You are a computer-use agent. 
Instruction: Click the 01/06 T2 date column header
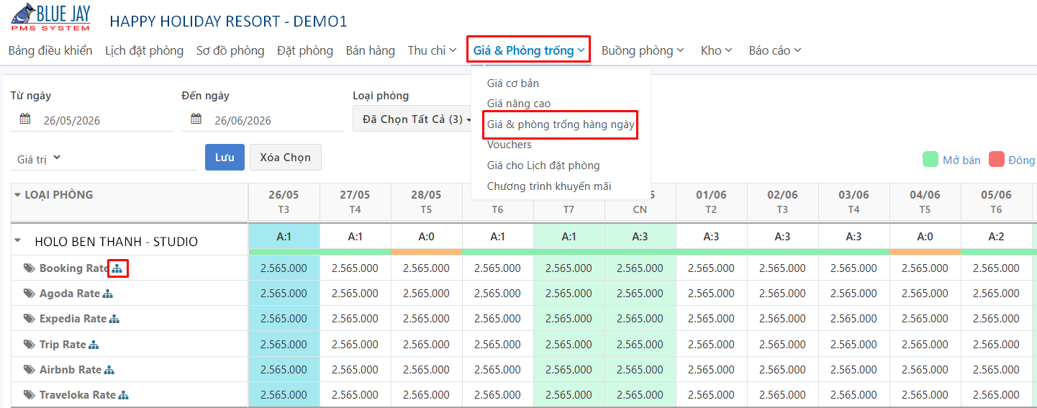(711, 202)
